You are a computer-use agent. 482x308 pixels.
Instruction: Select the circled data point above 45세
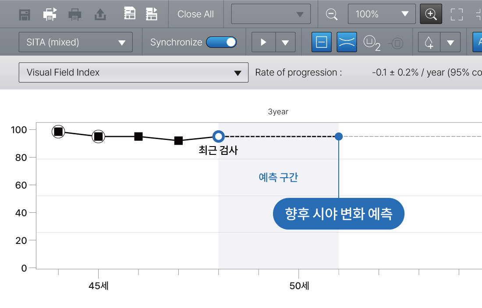tap(98, 136)
